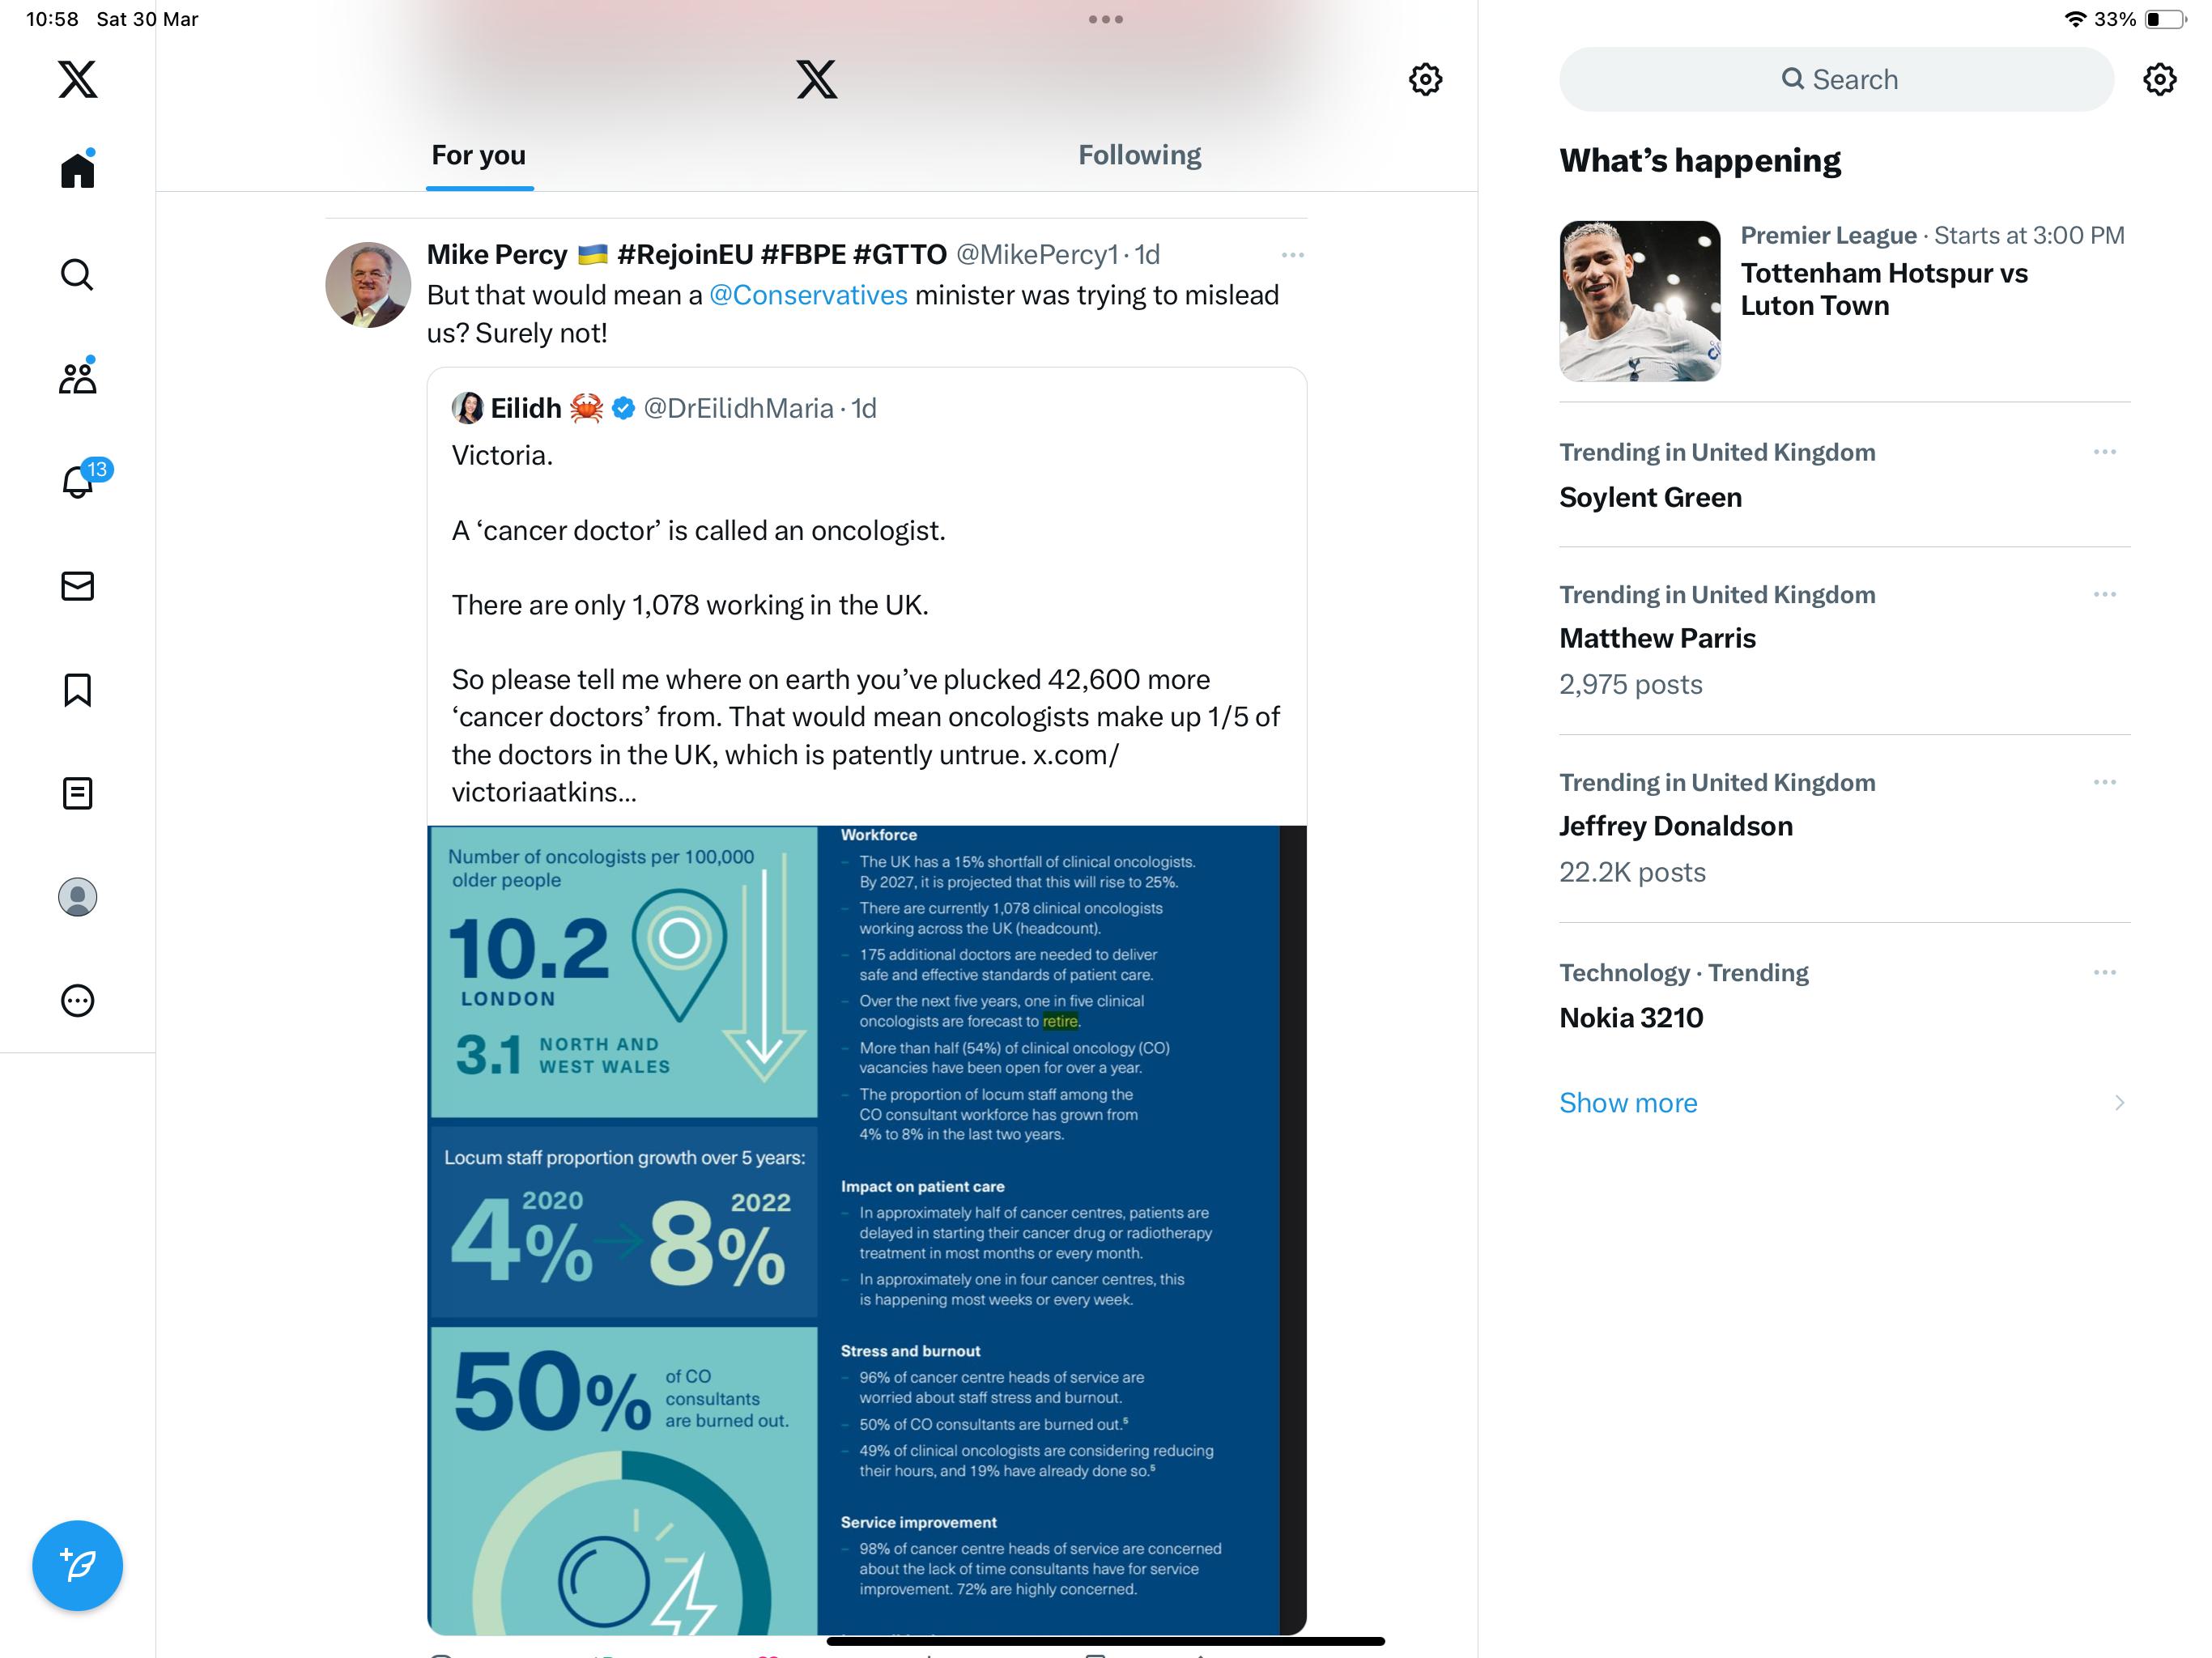Switch to the Following tab
The width and height of the screenshot is (2212, 1658).
point(1139,155)
